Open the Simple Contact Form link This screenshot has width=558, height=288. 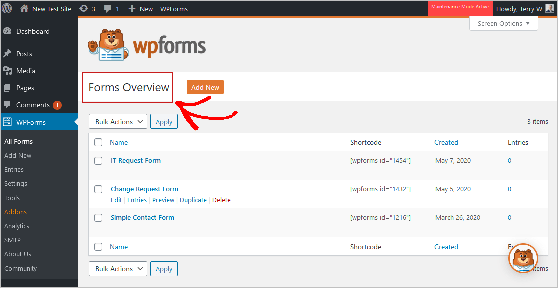142,217
